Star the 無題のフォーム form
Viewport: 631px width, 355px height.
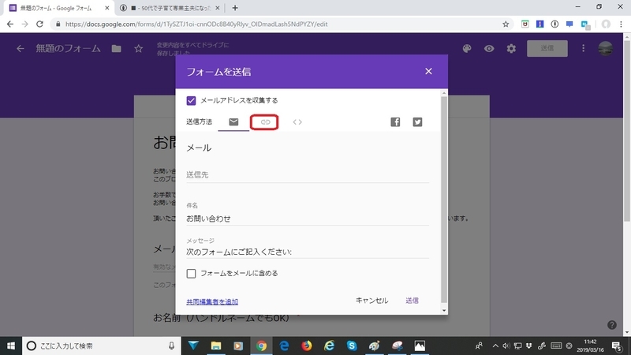coord(139,49)
